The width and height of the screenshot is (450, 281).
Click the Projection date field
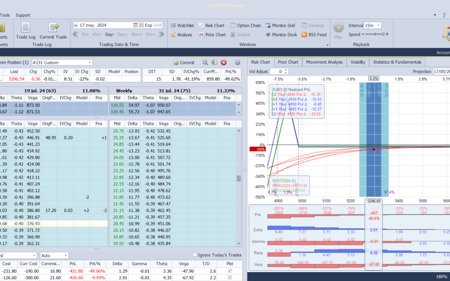(441, 72)
